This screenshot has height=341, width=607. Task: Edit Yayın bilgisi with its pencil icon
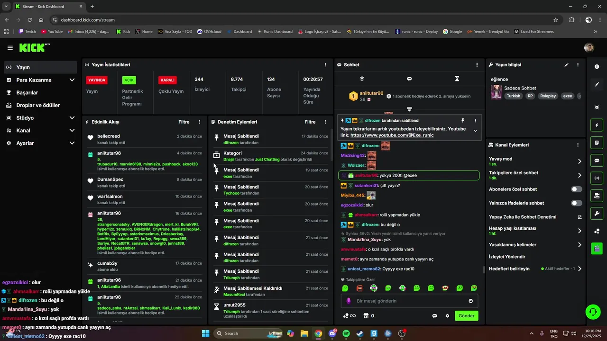click(x=566, y=65)
